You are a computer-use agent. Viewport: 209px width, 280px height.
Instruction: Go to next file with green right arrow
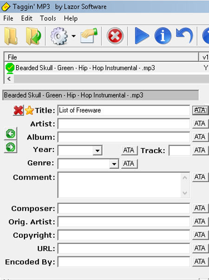pyautogui.click(x=11, y=147)
